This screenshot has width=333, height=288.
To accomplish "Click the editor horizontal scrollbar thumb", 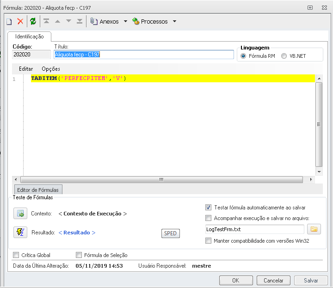I will click(x=161, y=179).
